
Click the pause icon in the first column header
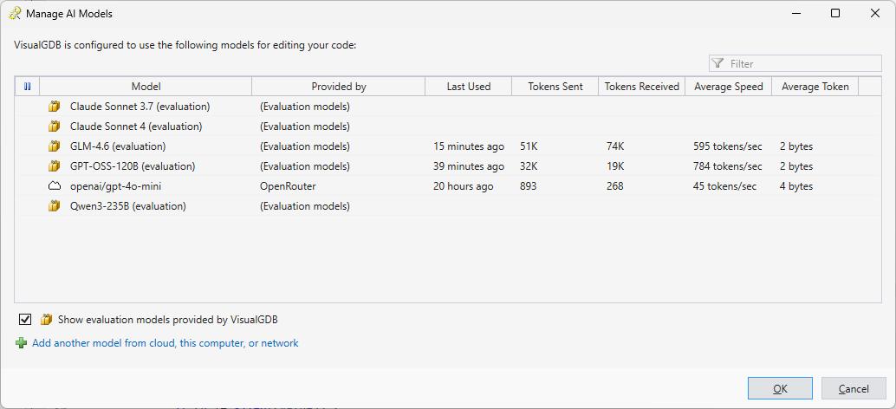[27, 87]
